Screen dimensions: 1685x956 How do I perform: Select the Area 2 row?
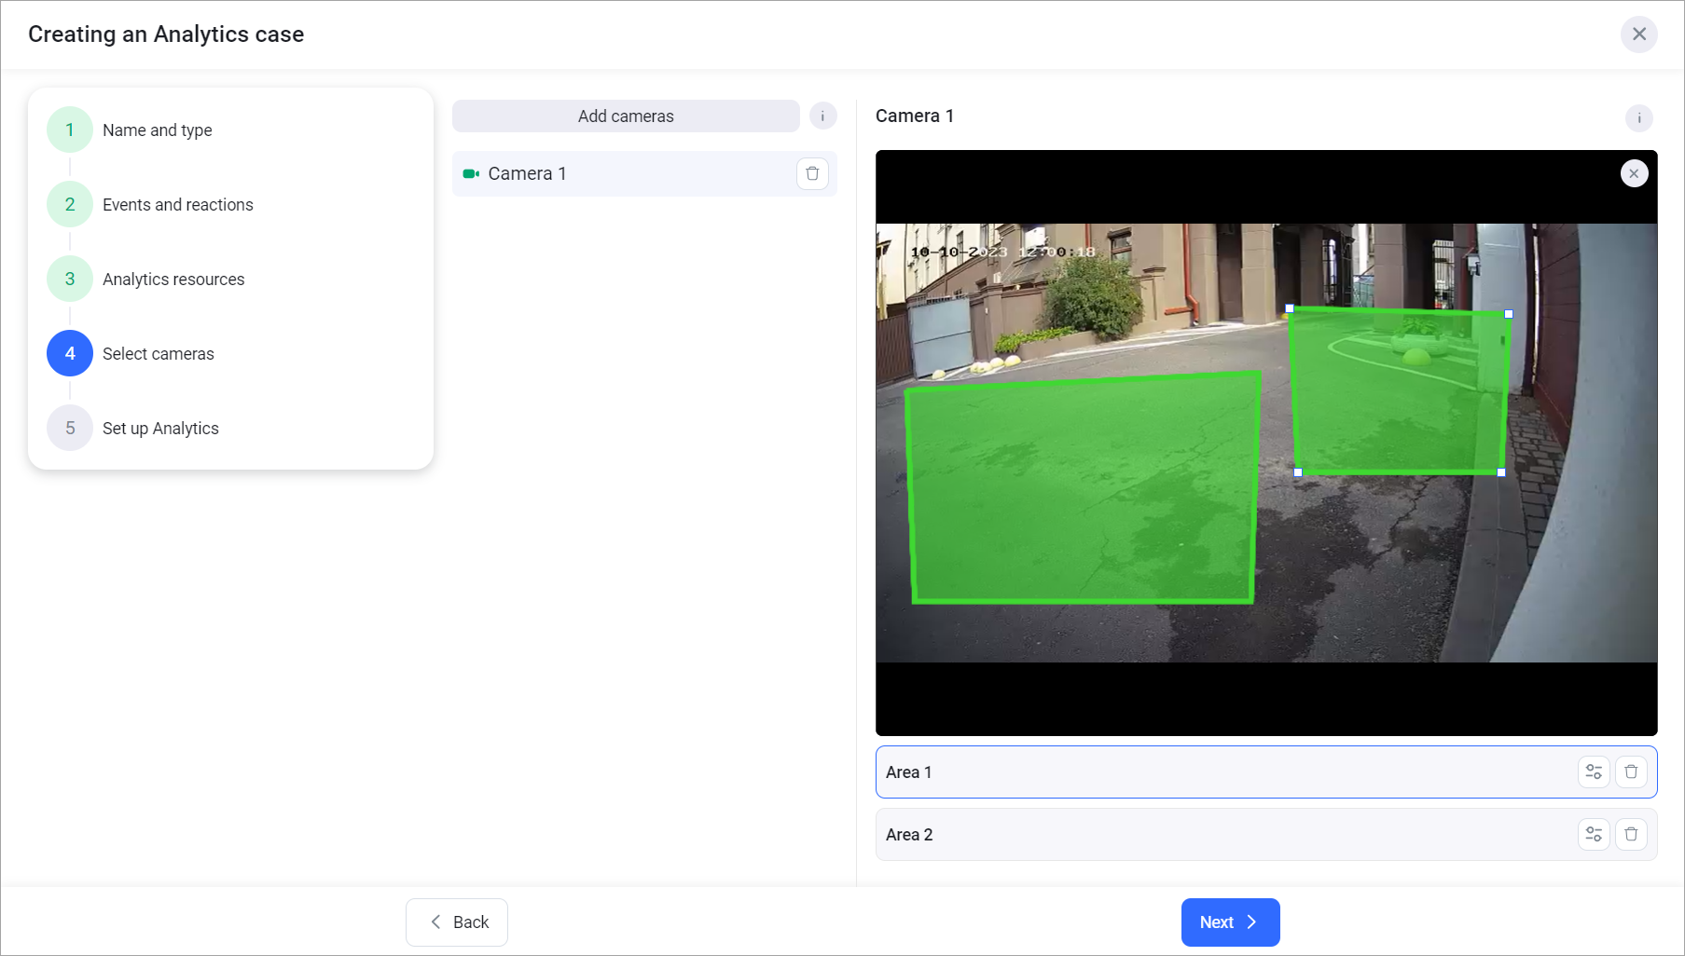(x=1212, y=835)
